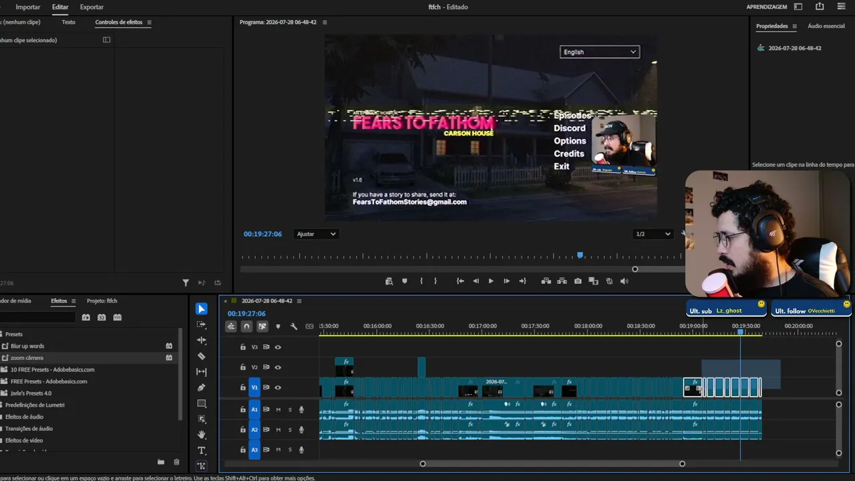Select the Rectangle tool
This screenshot has width=855, height=481.
202,404
